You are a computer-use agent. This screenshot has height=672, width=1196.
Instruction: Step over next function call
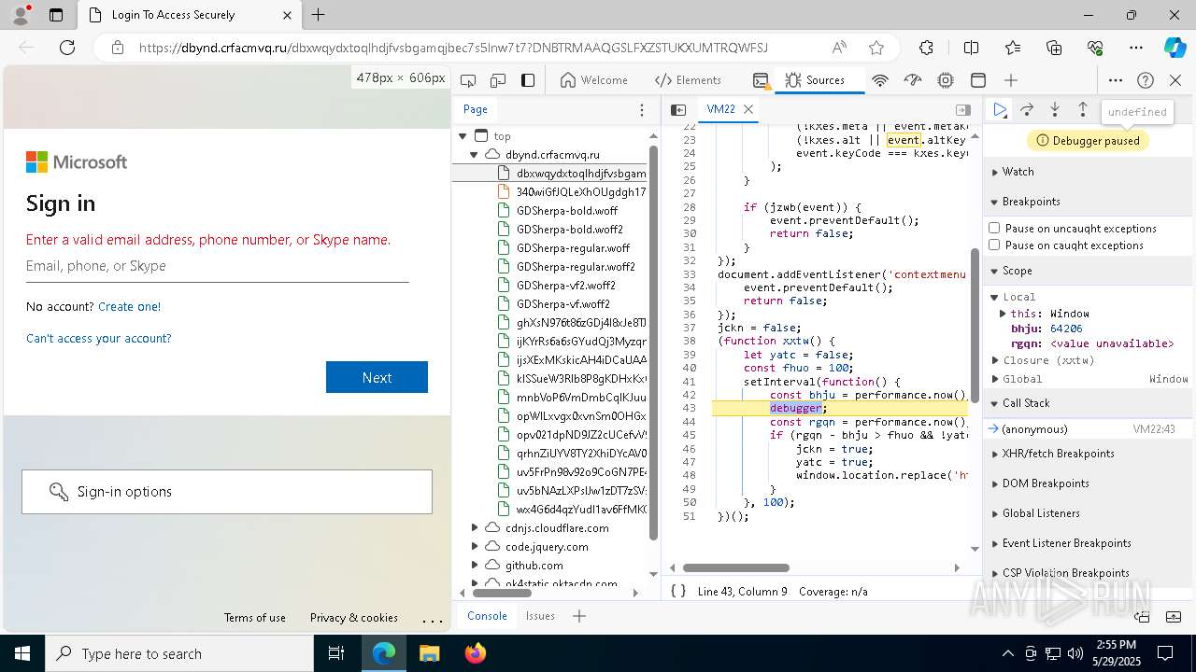click(x=1027, y=110)
